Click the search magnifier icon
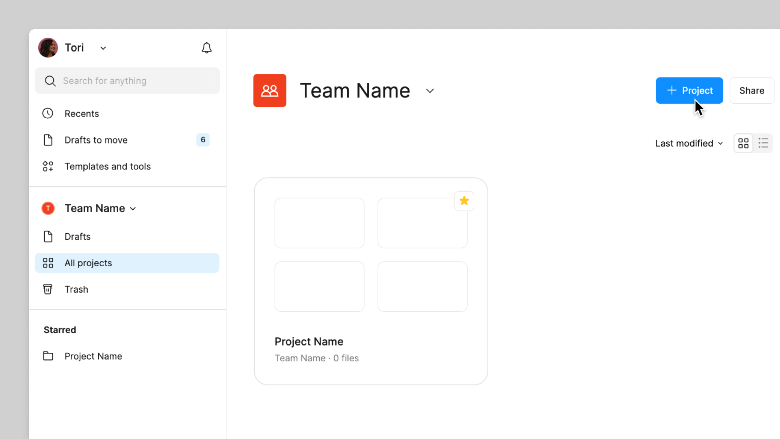This screenshot has width=780, height=439. [50, 81]
